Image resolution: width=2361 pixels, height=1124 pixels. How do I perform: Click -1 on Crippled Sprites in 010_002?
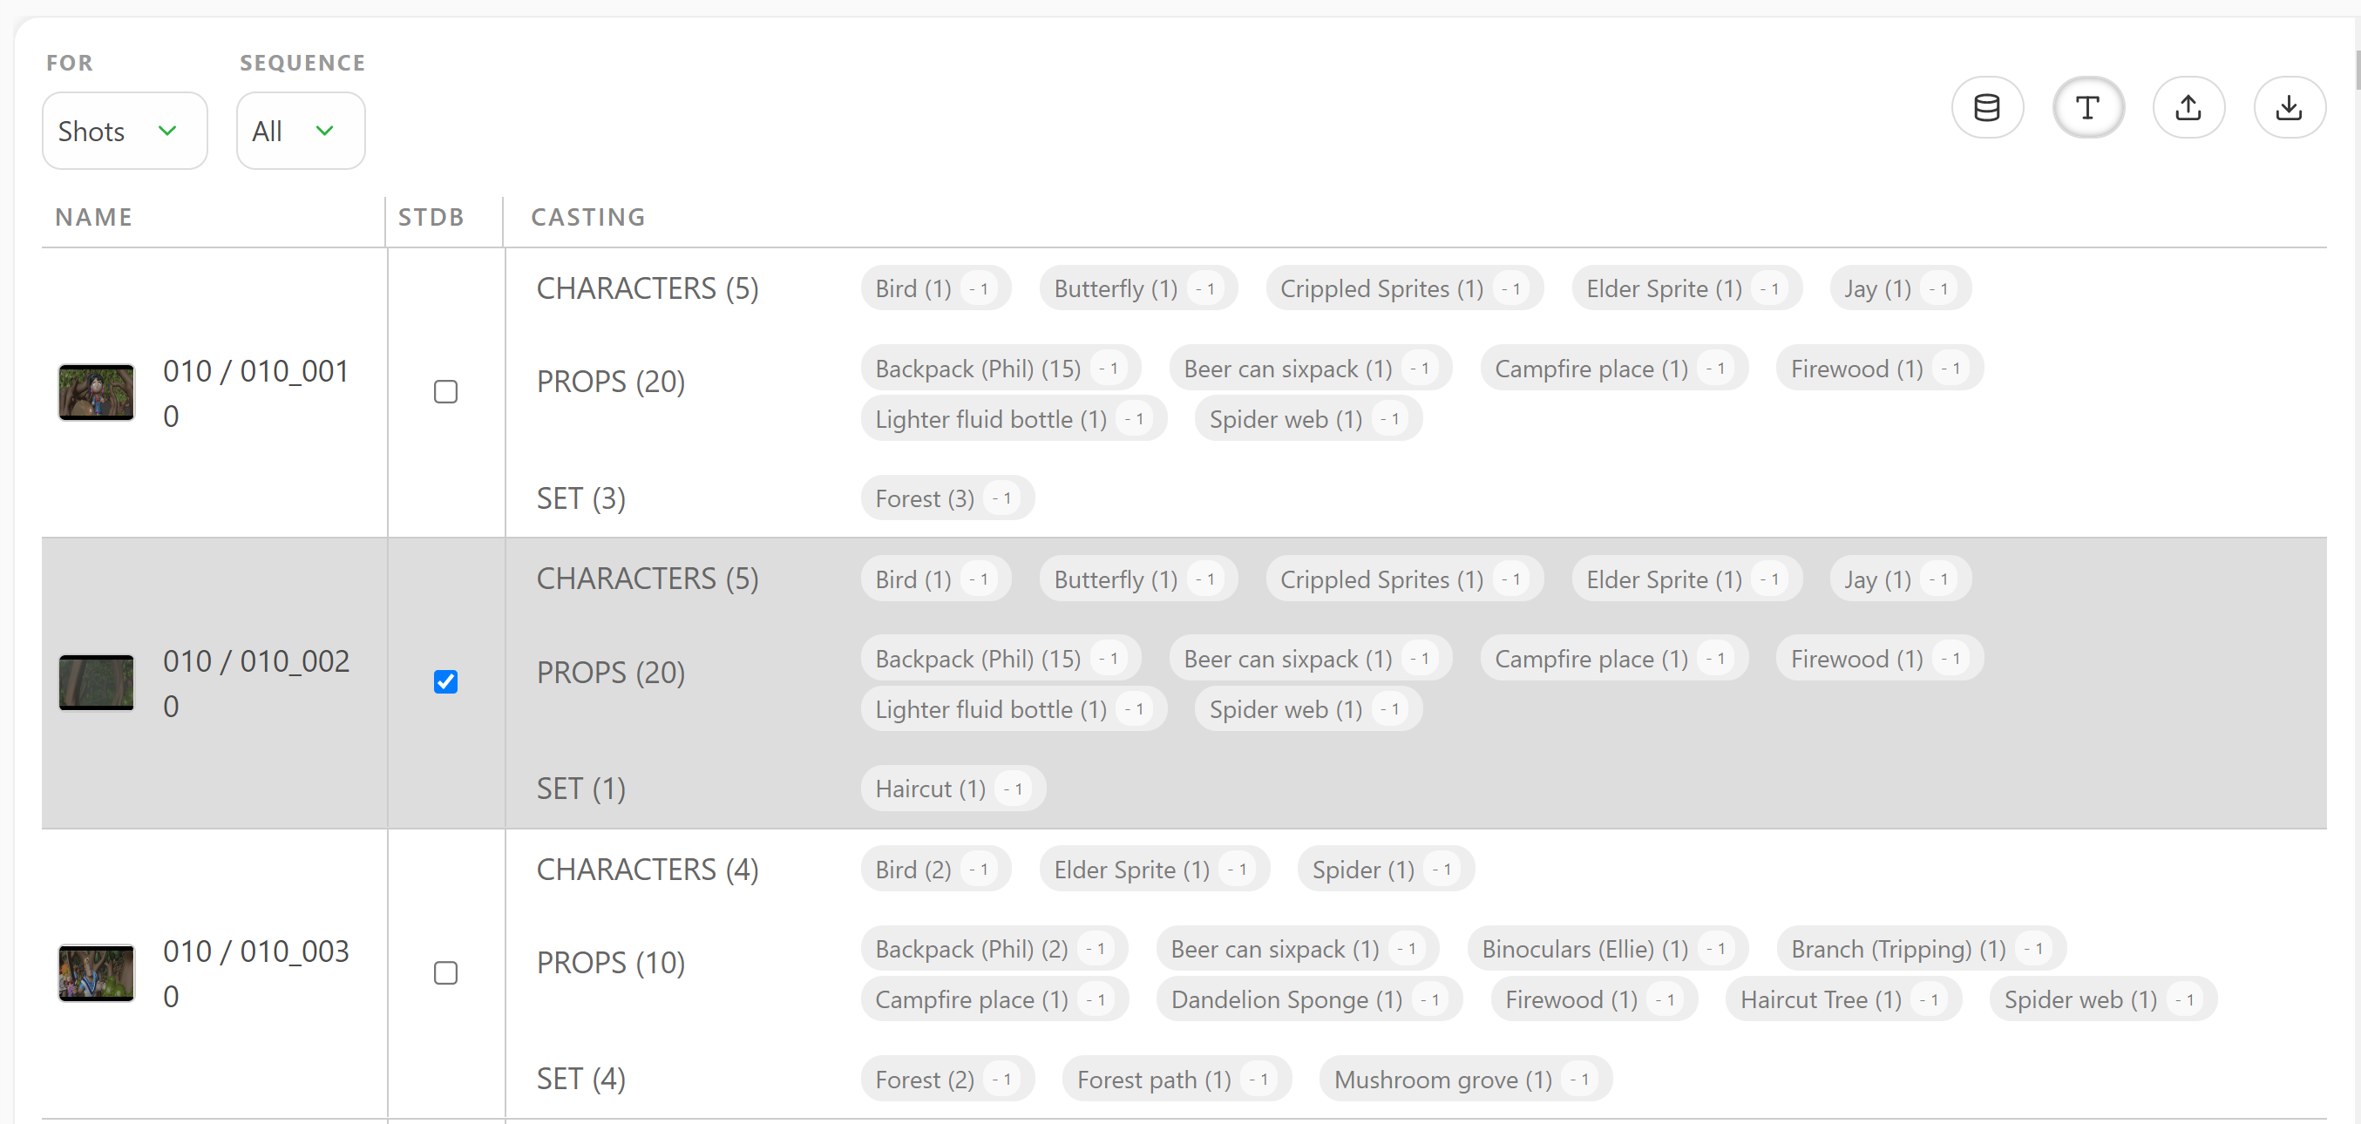pos(1512,580)
